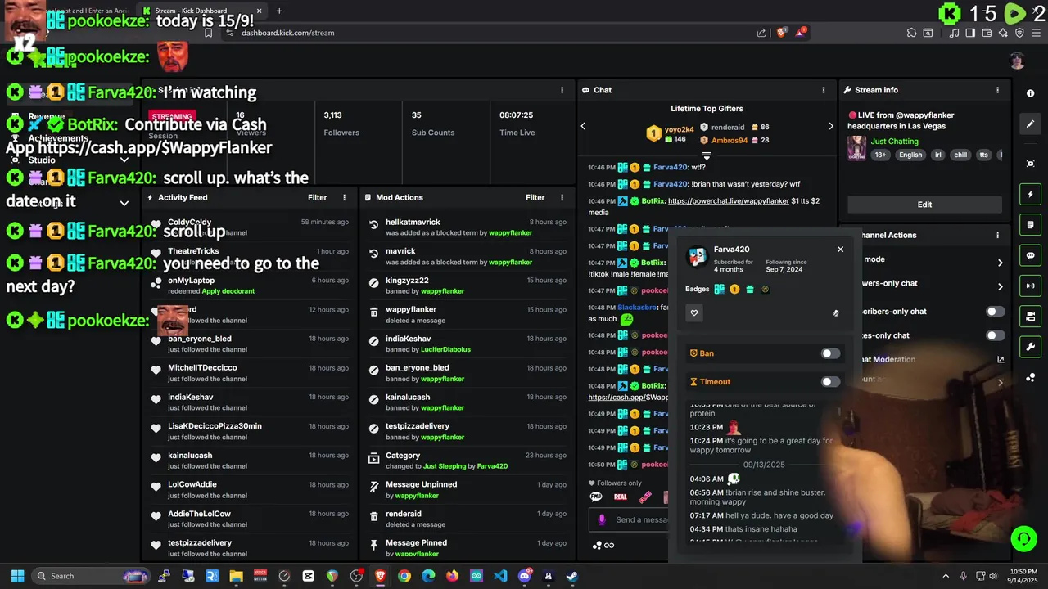1048x589 pixels.
Task: Click the document notes icon in right sidebar
Action: pyautogui.click(x=1030, y=225)
